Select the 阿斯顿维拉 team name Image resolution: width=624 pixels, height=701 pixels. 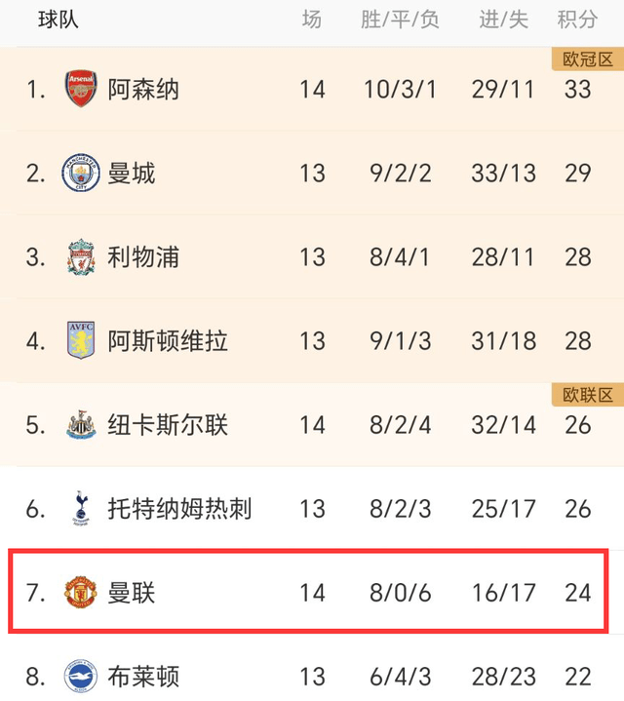tap(168, 340)
